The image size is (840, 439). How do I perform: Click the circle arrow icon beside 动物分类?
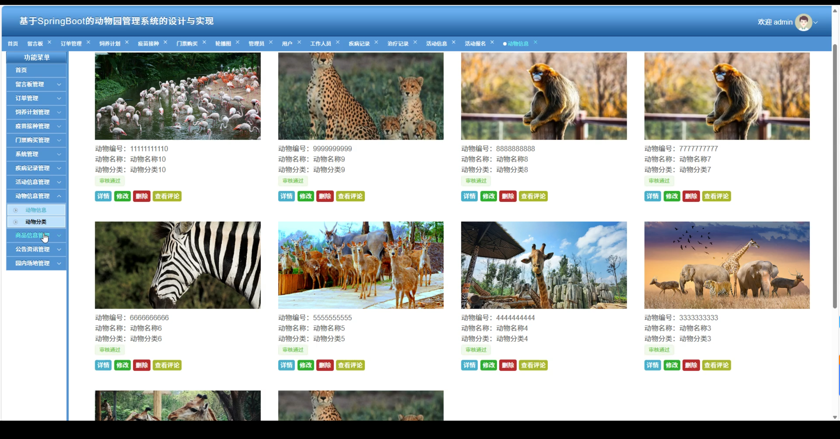tap(15, 222)
